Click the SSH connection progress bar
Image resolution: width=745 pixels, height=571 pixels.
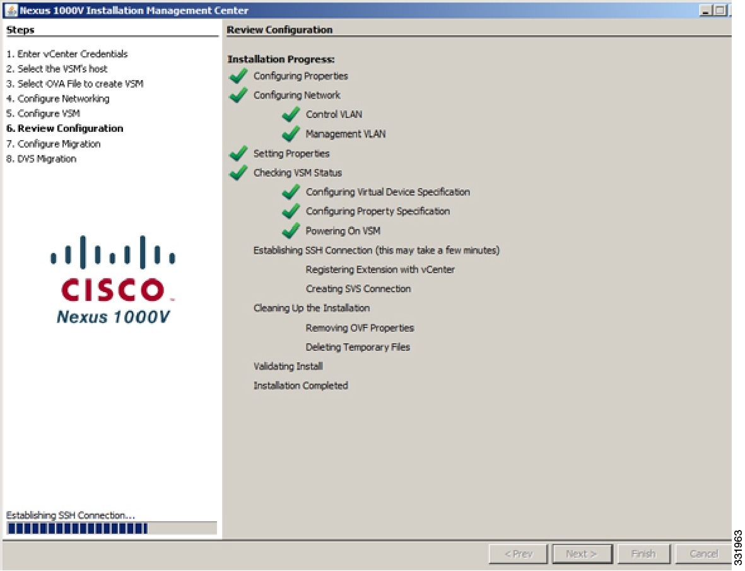(x=112, y=528)
